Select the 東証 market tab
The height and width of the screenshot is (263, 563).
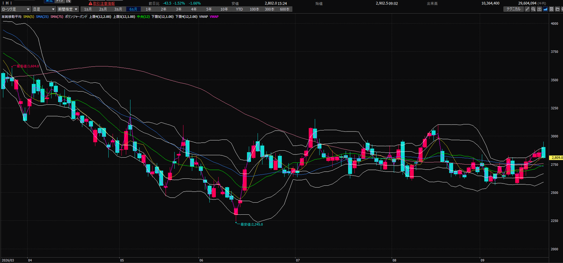pyautogui.click(x=49, y=1)
